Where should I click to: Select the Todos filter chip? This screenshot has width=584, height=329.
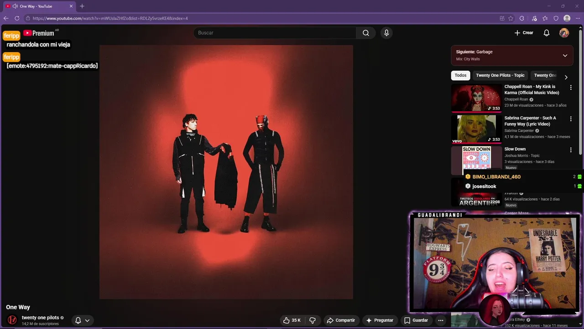460,75
